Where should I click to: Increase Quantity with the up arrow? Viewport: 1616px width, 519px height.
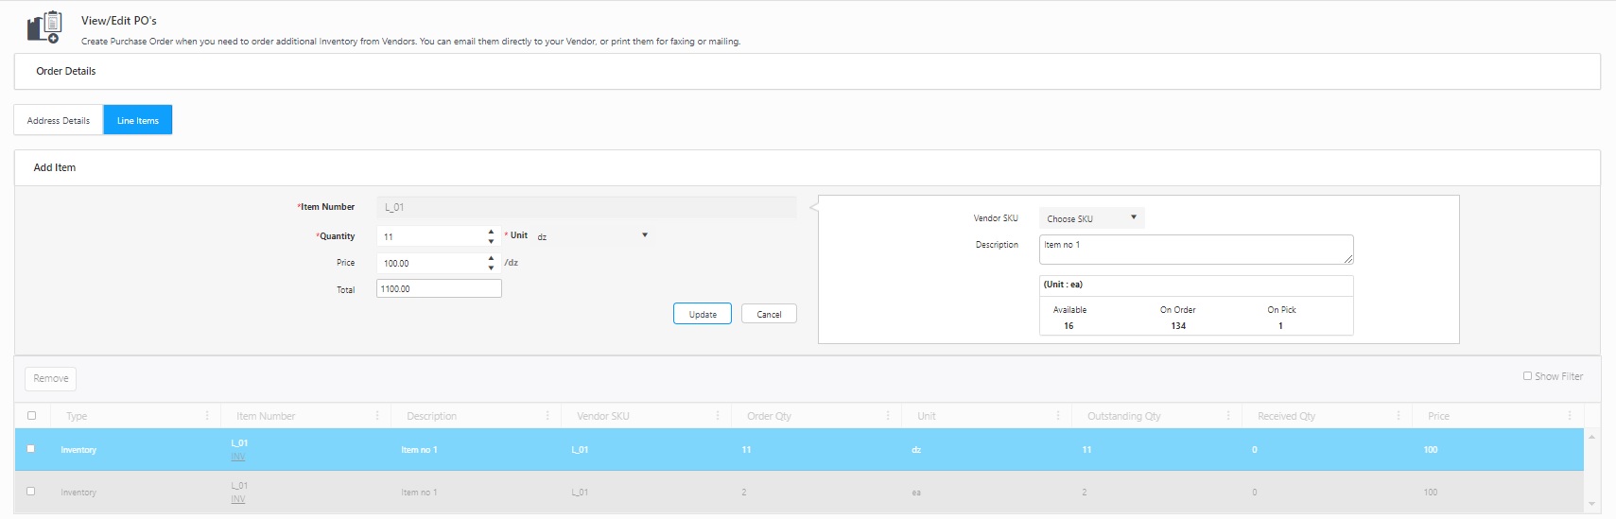(491, 232)
